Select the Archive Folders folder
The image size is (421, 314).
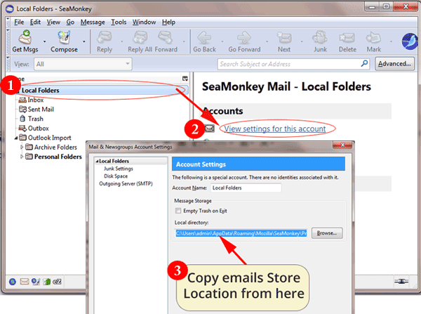pos(55,147)
